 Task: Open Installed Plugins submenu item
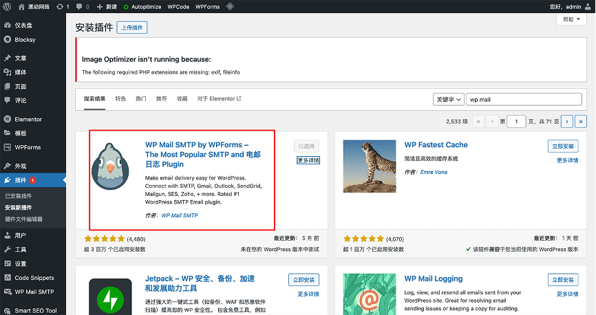point(19,196)
